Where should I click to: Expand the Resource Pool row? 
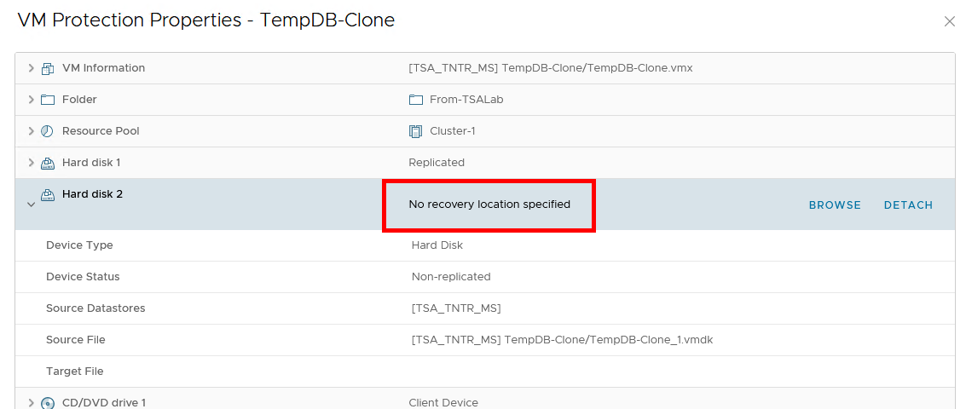pyautogui.click(x=32, y=131)
